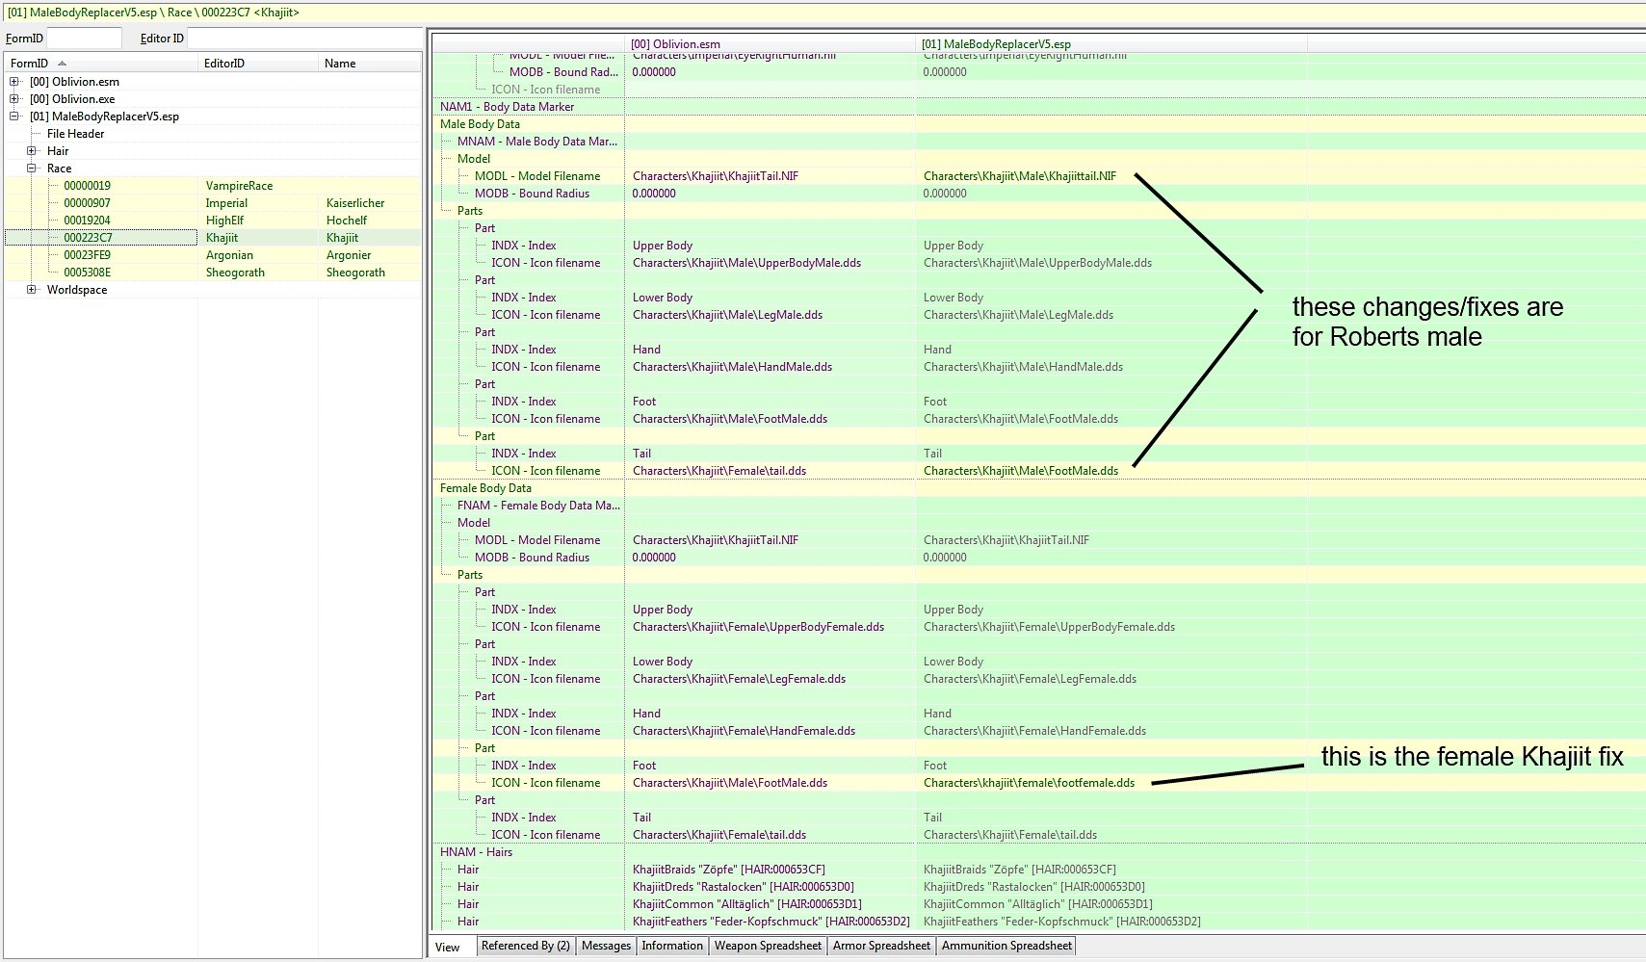Select MaleBodyReplacerV5 Characters\Khajiit\Male\HandMale.dds value
The width and height of the screenshot is (1646, 962).
click(1023, 367)
